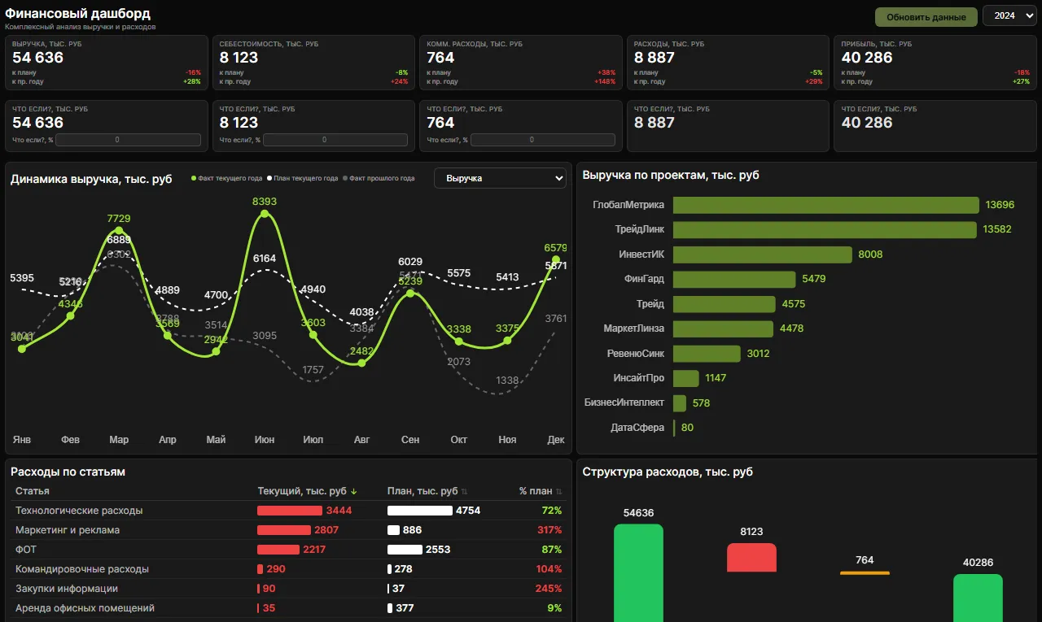
Task: Click the ДатаСфера project label
Action: pos(637,428)
